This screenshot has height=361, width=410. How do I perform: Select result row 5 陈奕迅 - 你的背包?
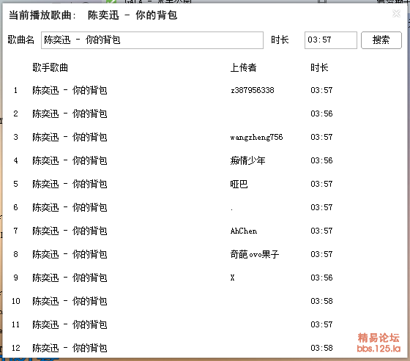[x=204, y=184]
